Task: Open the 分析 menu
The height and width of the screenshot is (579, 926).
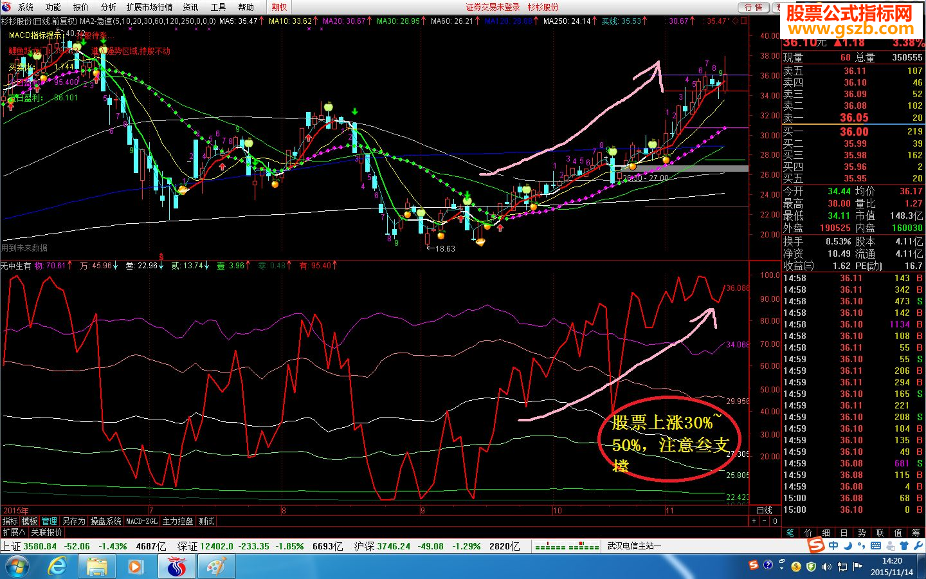Action: pyautogui.click(x=109, y=7)
